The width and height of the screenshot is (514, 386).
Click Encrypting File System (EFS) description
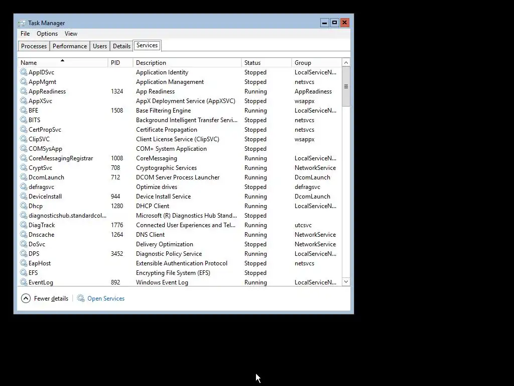(173, 273)
